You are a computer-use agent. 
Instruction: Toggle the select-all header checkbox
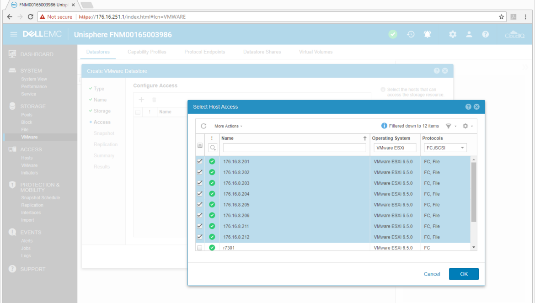(200, 145)
